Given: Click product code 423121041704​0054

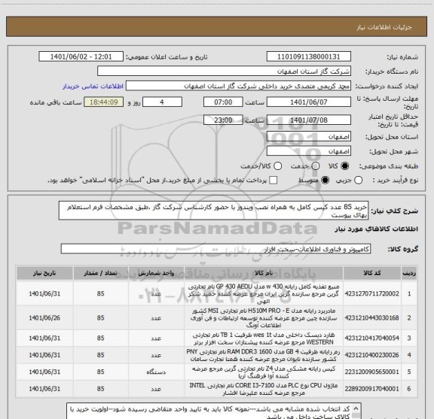Looking at the screenshot, I should pos(372,338).
